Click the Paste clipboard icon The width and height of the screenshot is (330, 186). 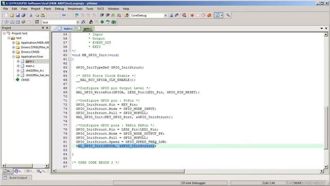(42, 16)
